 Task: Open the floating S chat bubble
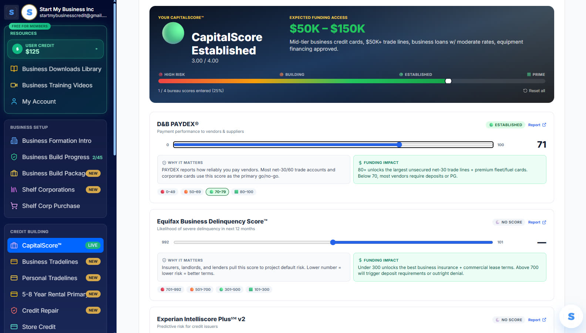pos(571,316)
